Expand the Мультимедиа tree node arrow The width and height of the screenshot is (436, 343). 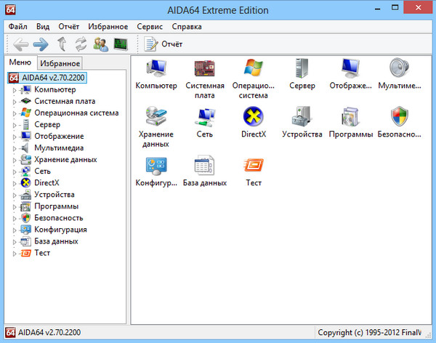click(14, 148)
